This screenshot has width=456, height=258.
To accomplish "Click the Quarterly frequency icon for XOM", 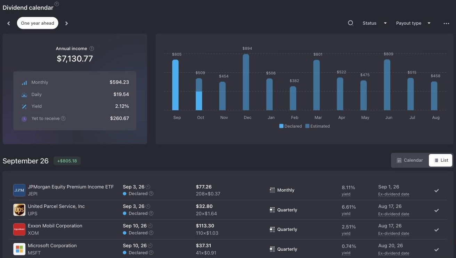I will tap(272, 229).
